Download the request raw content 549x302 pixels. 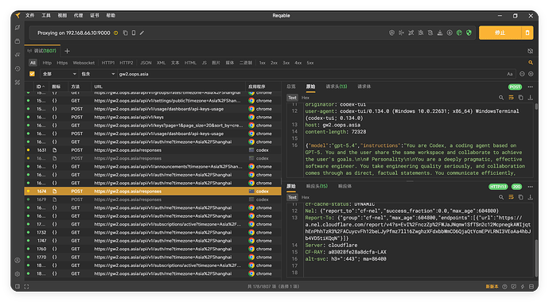coord(531,98)
